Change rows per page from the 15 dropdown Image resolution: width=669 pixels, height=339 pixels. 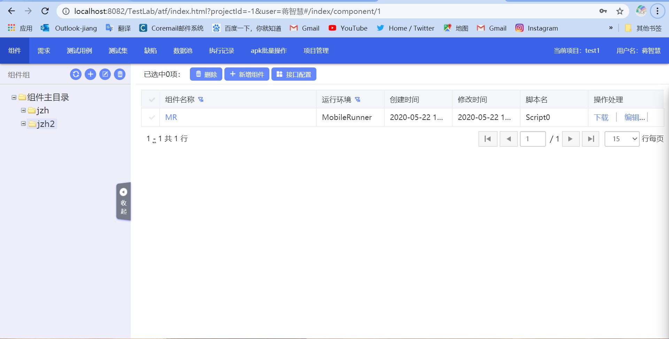pyautogui.click(x=622, y=139)
